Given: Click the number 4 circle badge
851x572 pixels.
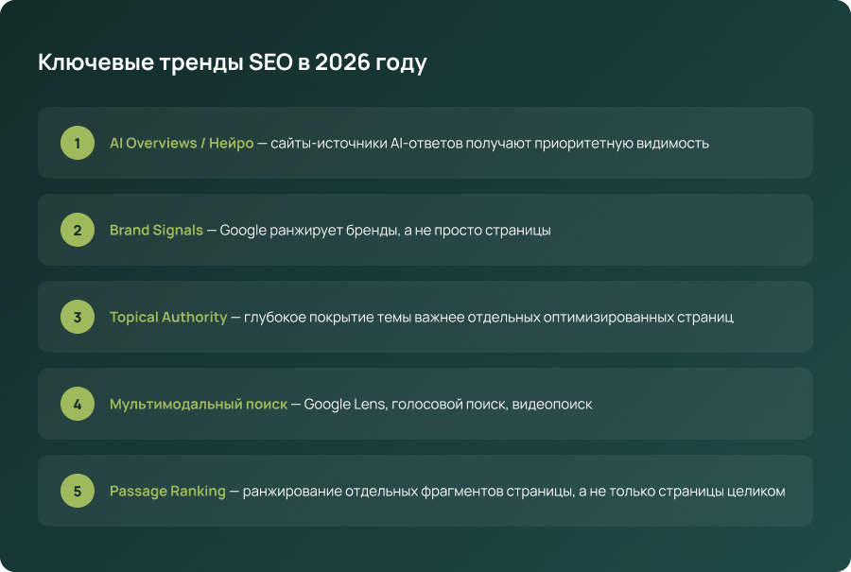Looking at the screenshot, I should (x=78, y=405).
